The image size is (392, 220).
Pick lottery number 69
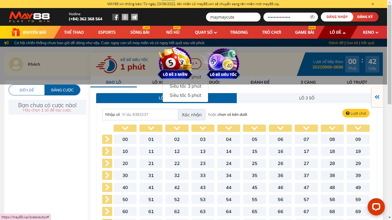click(358, 211)
